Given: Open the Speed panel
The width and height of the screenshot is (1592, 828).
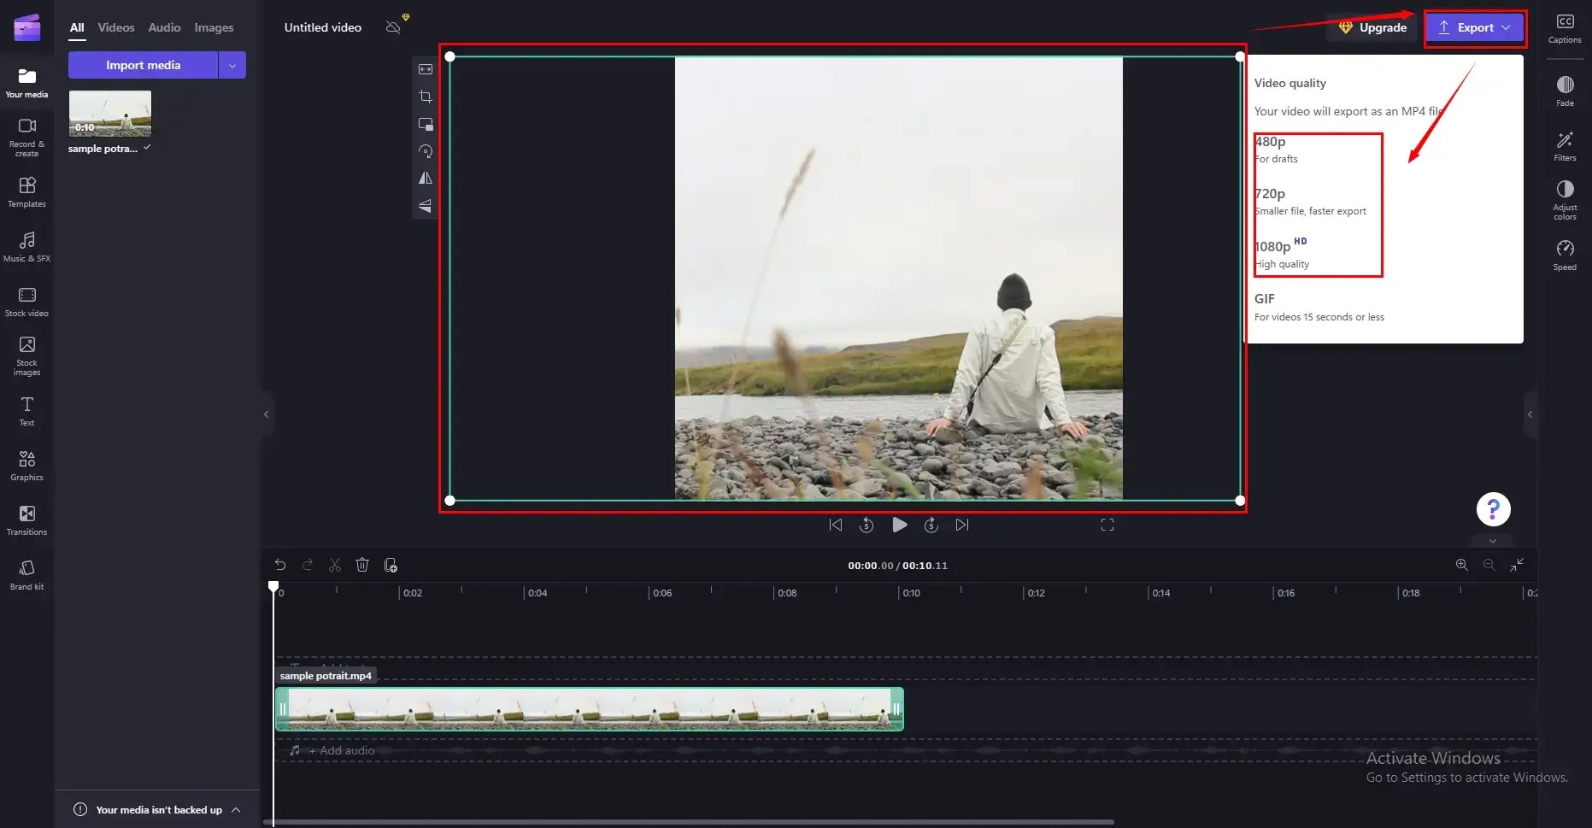Looking at the screenshot, I should (1565, 253).
